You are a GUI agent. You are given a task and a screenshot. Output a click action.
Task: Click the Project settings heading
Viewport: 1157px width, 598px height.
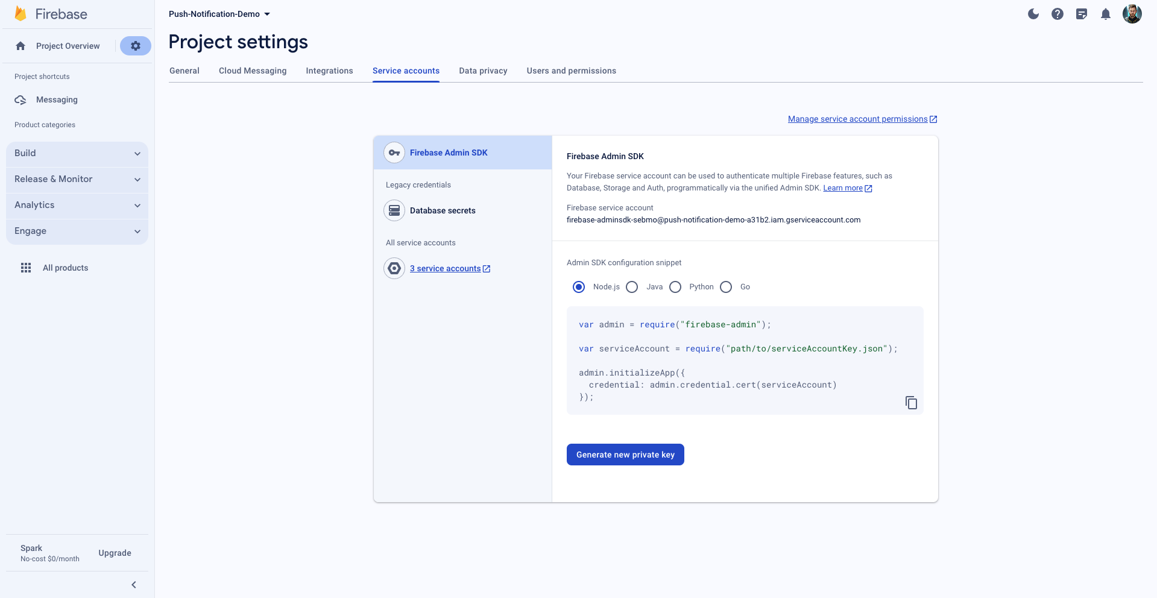tap(238, 42)
